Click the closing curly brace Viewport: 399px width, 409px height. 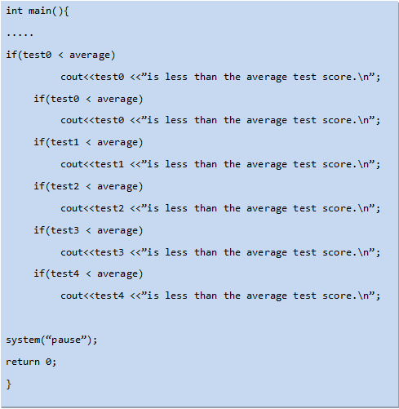click(9, 385)
